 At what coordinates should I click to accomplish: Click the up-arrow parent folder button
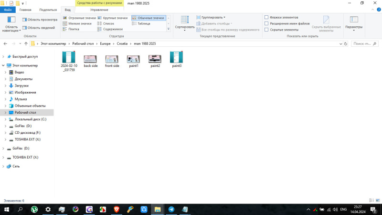(26, 44)
